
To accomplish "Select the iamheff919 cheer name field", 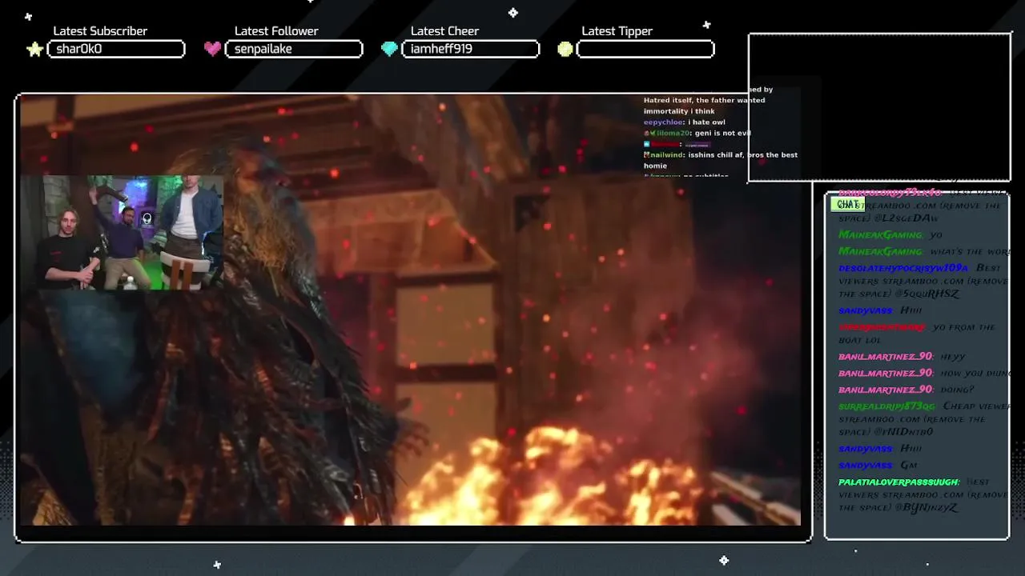I will point(470,50).
